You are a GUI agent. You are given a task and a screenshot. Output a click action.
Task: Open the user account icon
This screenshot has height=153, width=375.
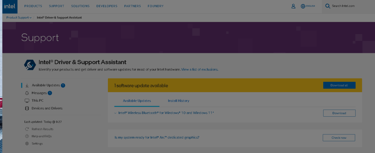293,6
